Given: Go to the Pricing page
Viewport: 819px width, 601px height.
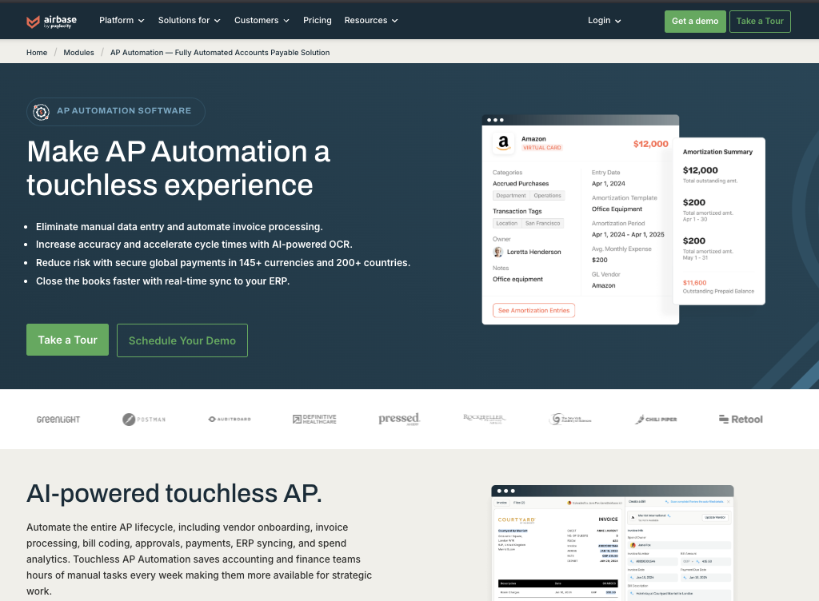Looking at the screenshot, I should point(317,20).
